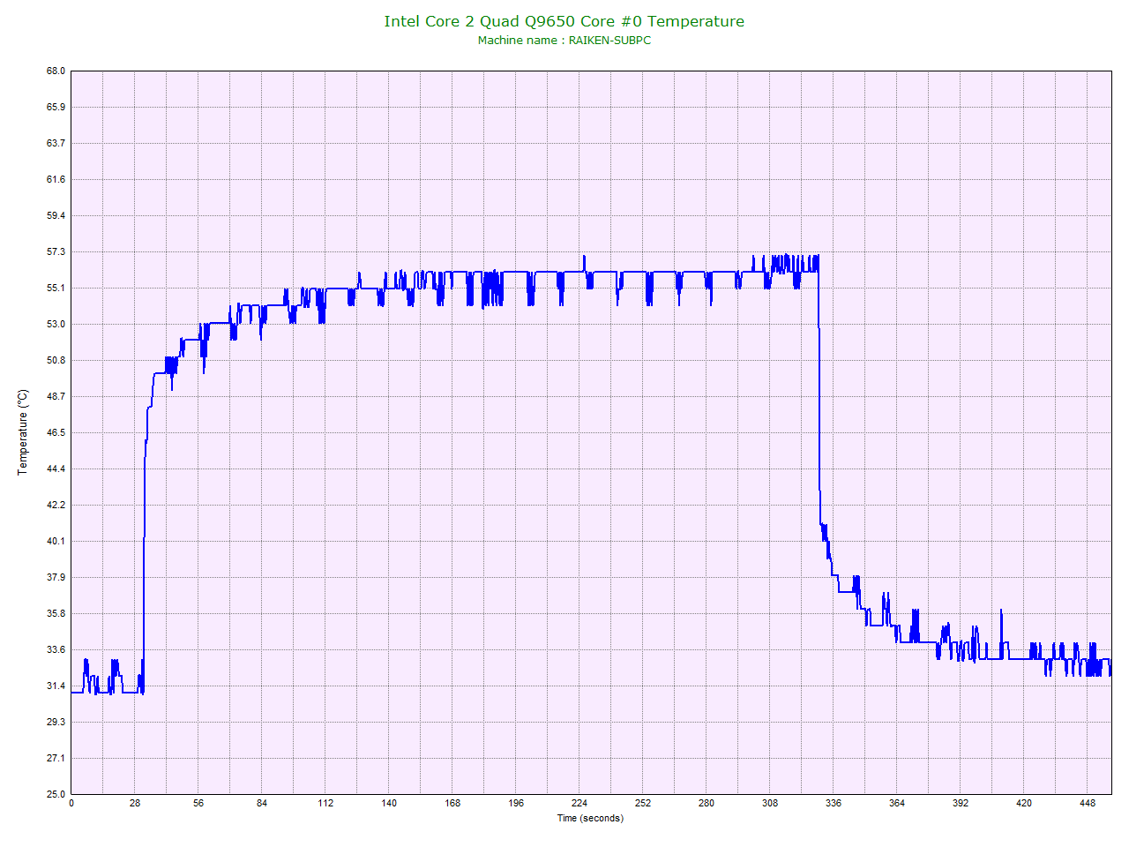1129x847 pixels.
Task: Click the 25.0 y-axis value
Action: (56, 794)
